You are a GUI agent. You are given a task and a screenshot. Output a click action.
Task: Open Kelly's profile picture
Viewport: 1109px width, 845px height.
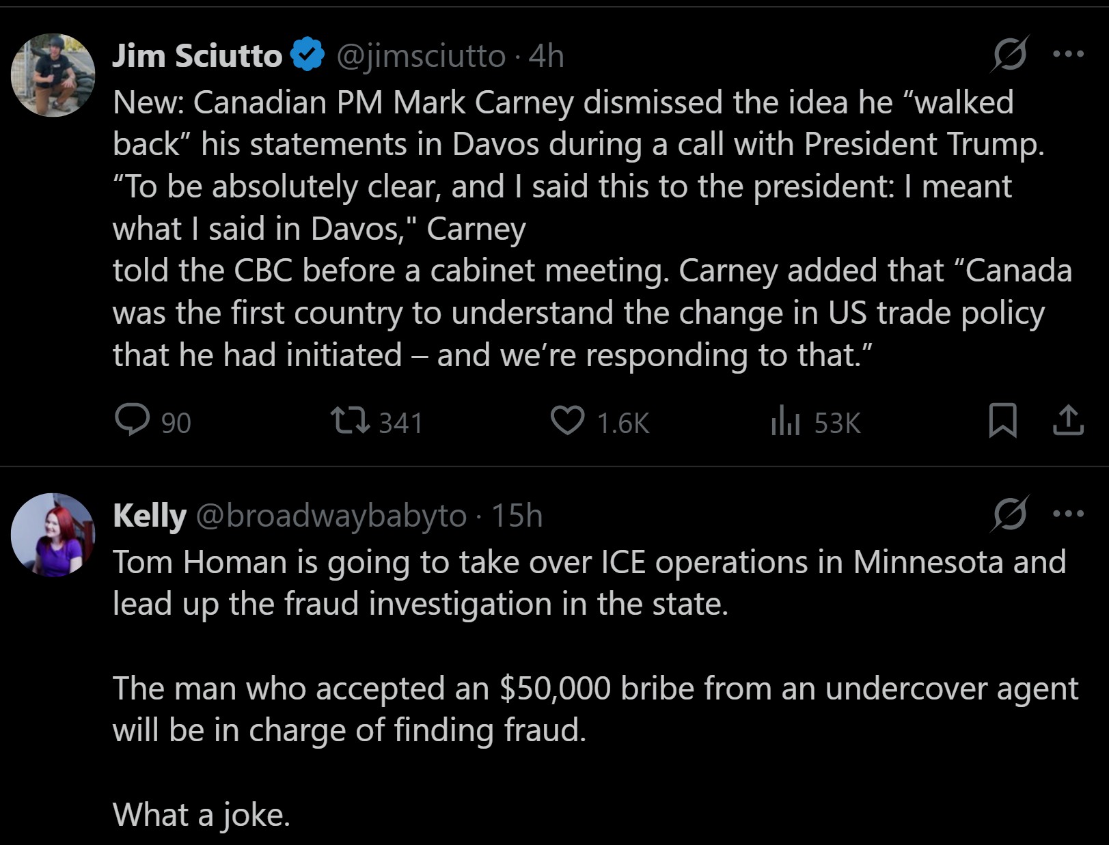coord(53,535)
